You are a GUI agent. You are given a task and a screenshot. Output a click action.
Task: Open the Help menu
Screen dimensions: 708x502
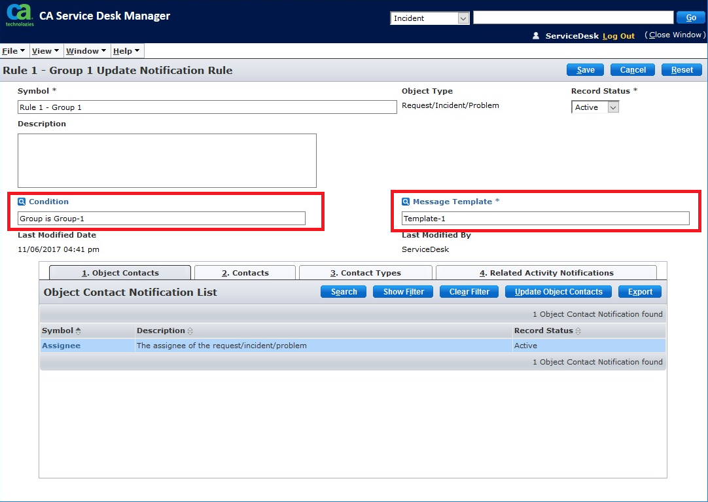pyautogui.click(x=126, y=51)
